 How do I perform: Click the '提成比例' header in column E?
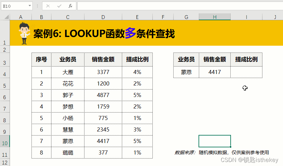(x=137, y=59)
